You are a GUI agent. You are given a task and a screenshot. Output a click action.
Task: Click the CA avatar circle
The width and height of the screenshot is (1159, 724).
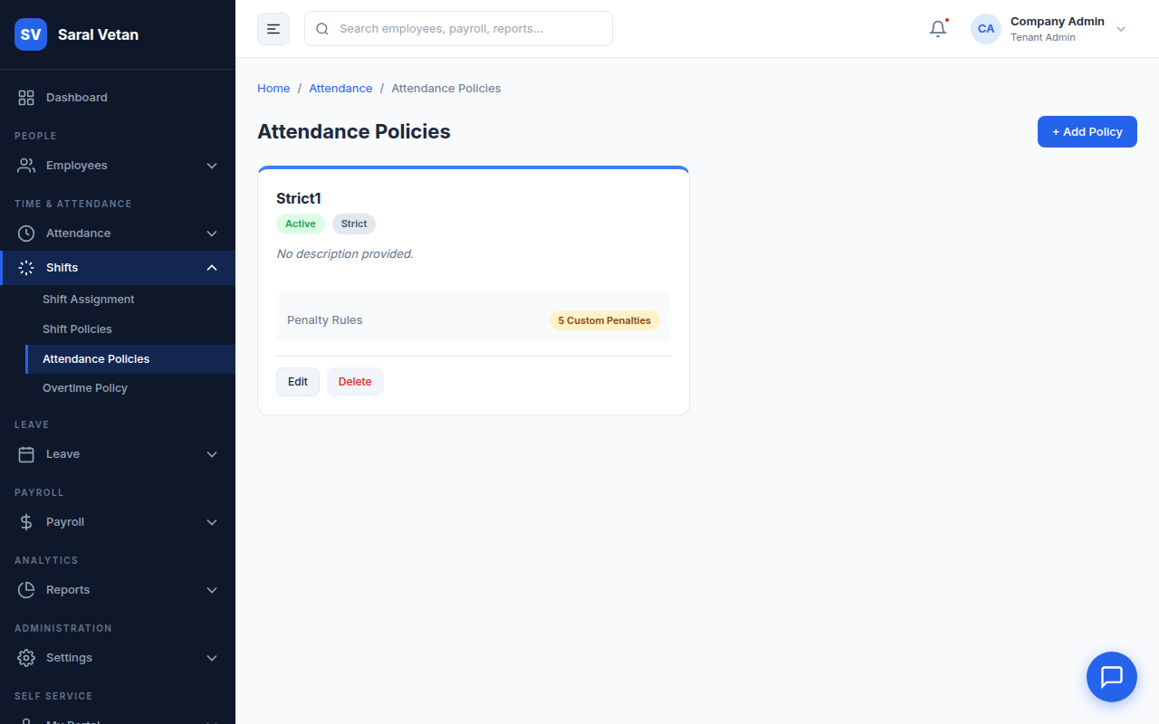986,29
